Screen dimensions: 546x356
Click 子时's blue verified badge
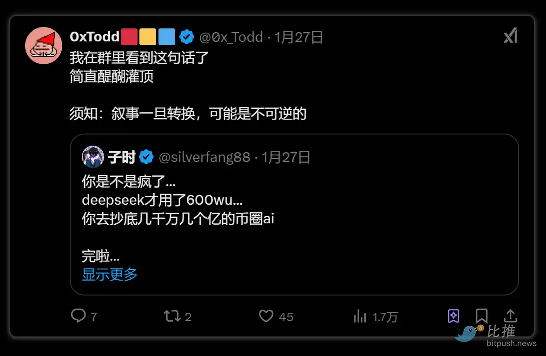146,157
